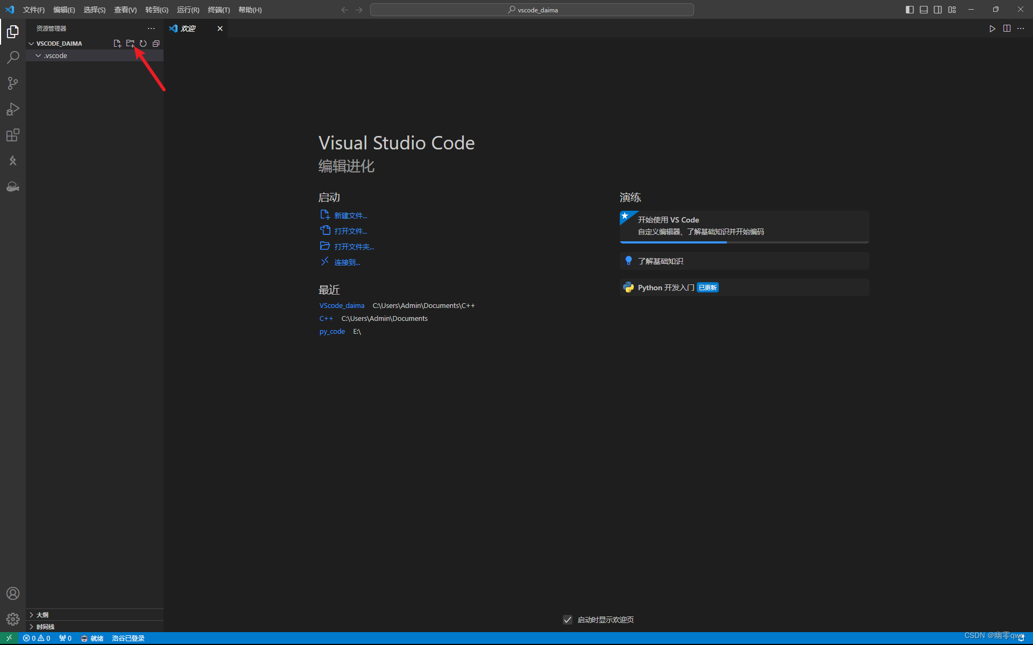Go back with the navigation arrow
1033x645 pixels.
coord(345,10)
